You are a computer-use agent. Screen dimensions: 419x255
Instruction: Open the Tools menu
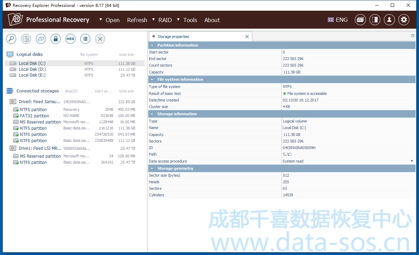pos(190,20)
